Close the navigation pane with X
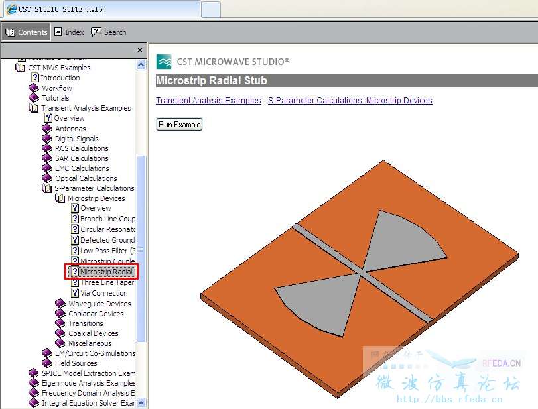 pyautogui.click(x=140, y=50)
